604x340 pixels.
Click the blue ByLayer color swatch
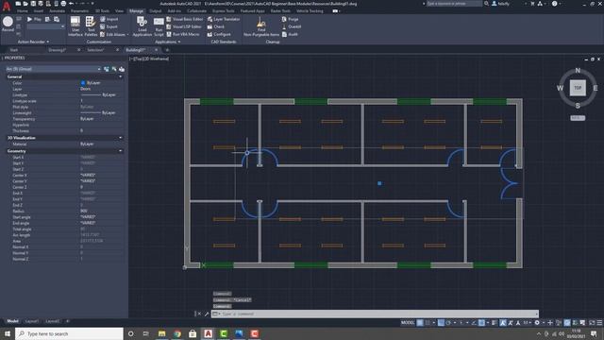coord(83,82)
